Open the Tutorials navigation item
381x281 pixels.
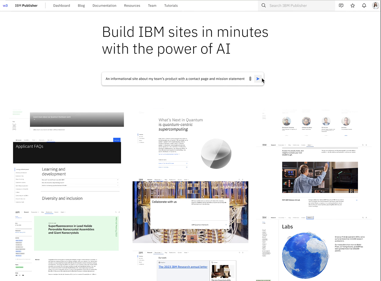171,6
